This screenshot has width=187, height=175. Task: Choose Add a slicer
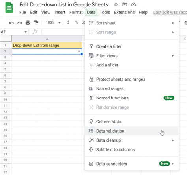[x=132, y=65]
